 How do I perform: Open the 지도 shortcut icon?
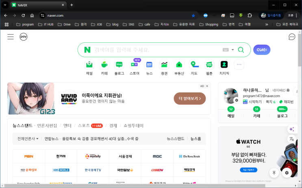point(194,65)
